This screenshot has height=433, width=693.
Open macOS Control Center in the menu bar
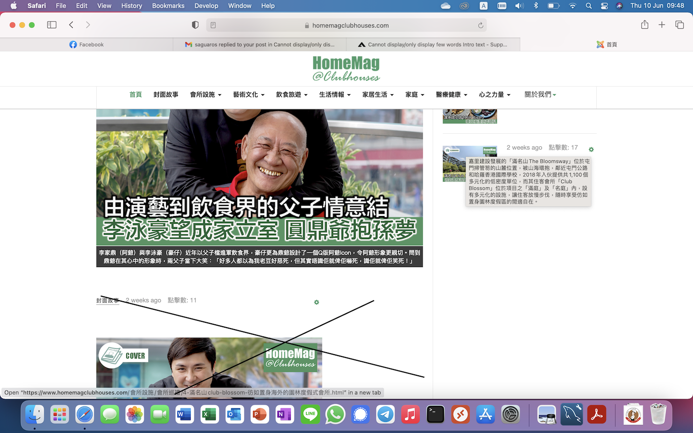(604, 6)
